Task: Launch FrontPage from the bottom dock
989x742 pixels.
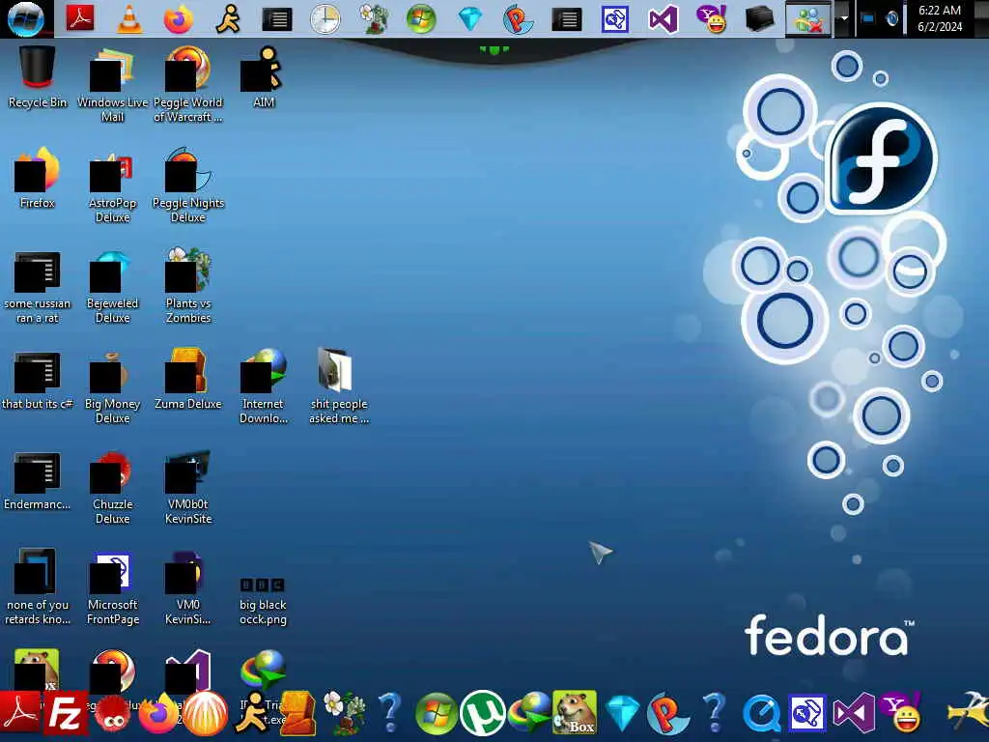Action: pos(807,714)
